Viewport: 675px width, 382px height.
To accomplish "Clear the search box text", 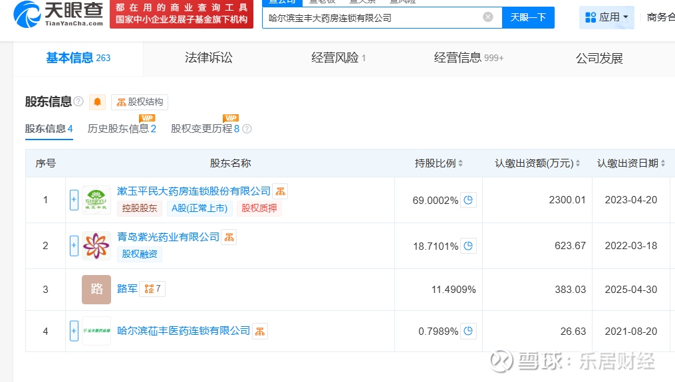I will point(487,17).
